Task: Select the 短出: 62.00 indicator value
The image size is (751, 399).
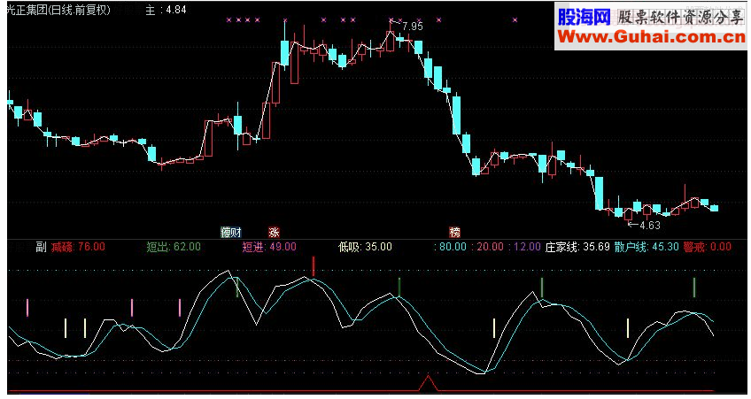Action: (x=174, y=247)
